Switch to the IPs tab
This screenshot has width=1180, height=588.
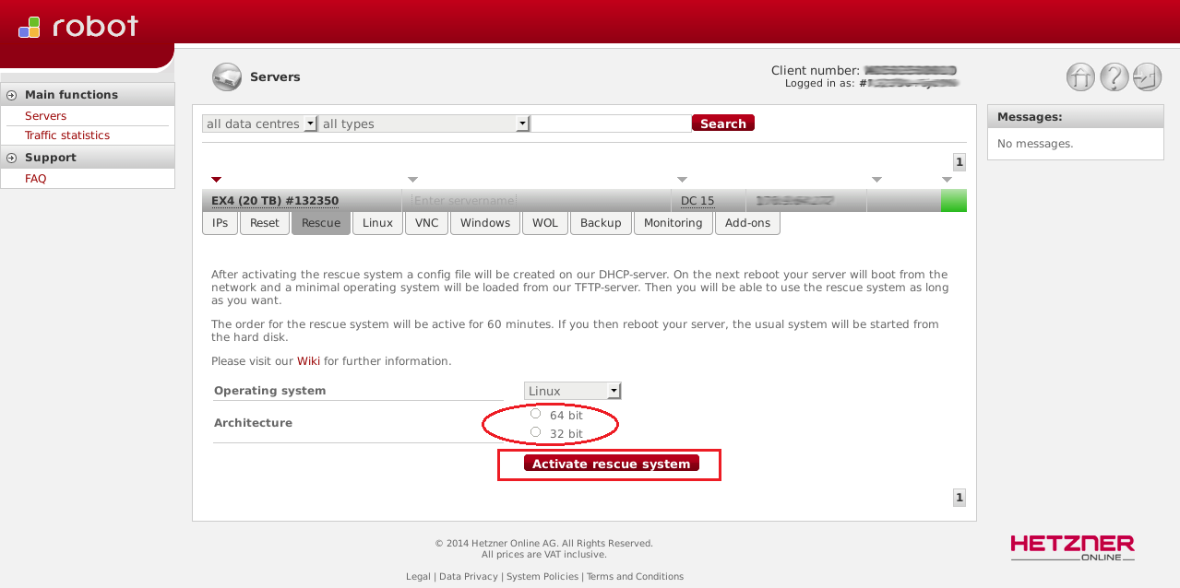tap(220, 223)
